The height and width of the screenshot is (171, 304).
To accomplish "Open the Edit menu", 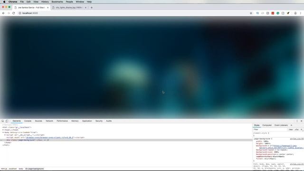I will coord(28,2).
